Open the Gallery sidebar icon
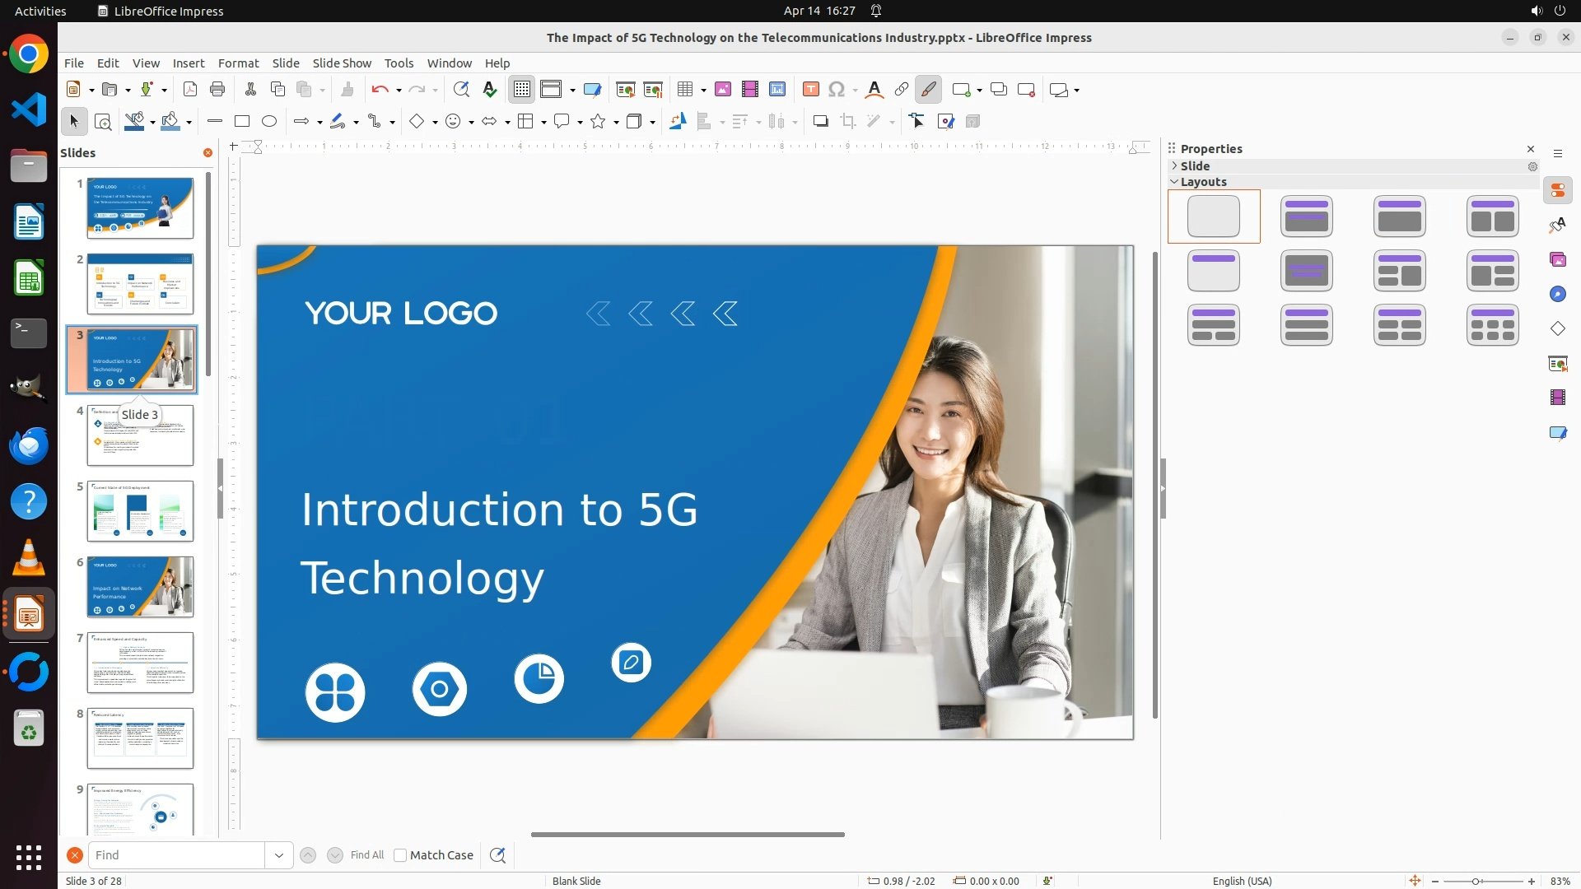 click(x=1558, y=260)
